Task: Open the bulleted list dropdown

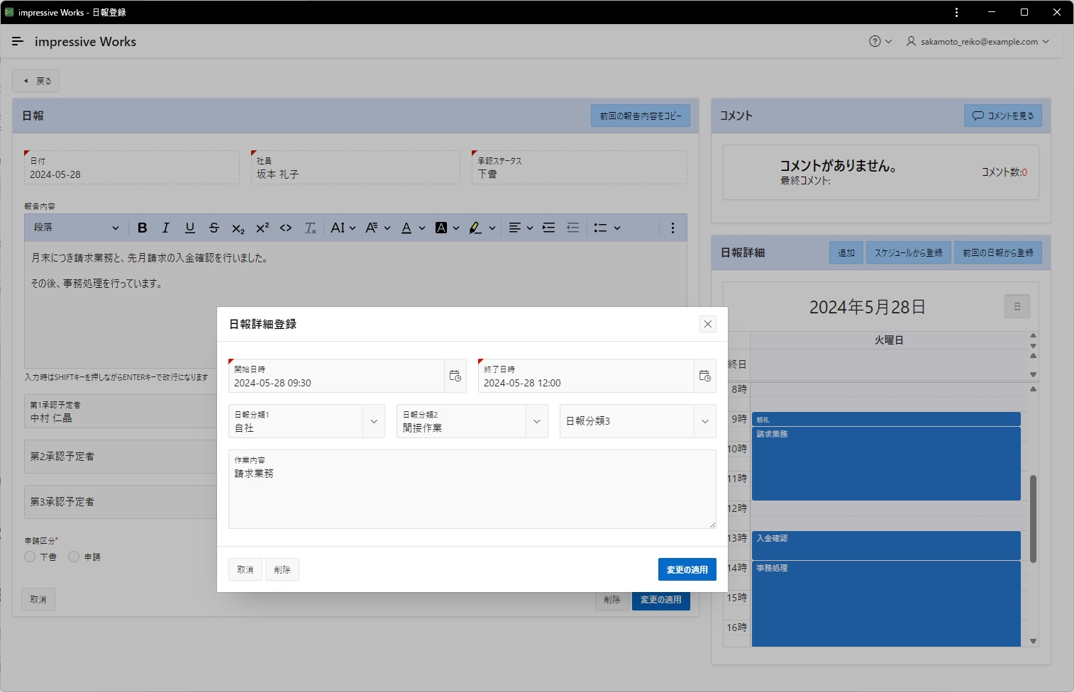Action: click(607, 228)
